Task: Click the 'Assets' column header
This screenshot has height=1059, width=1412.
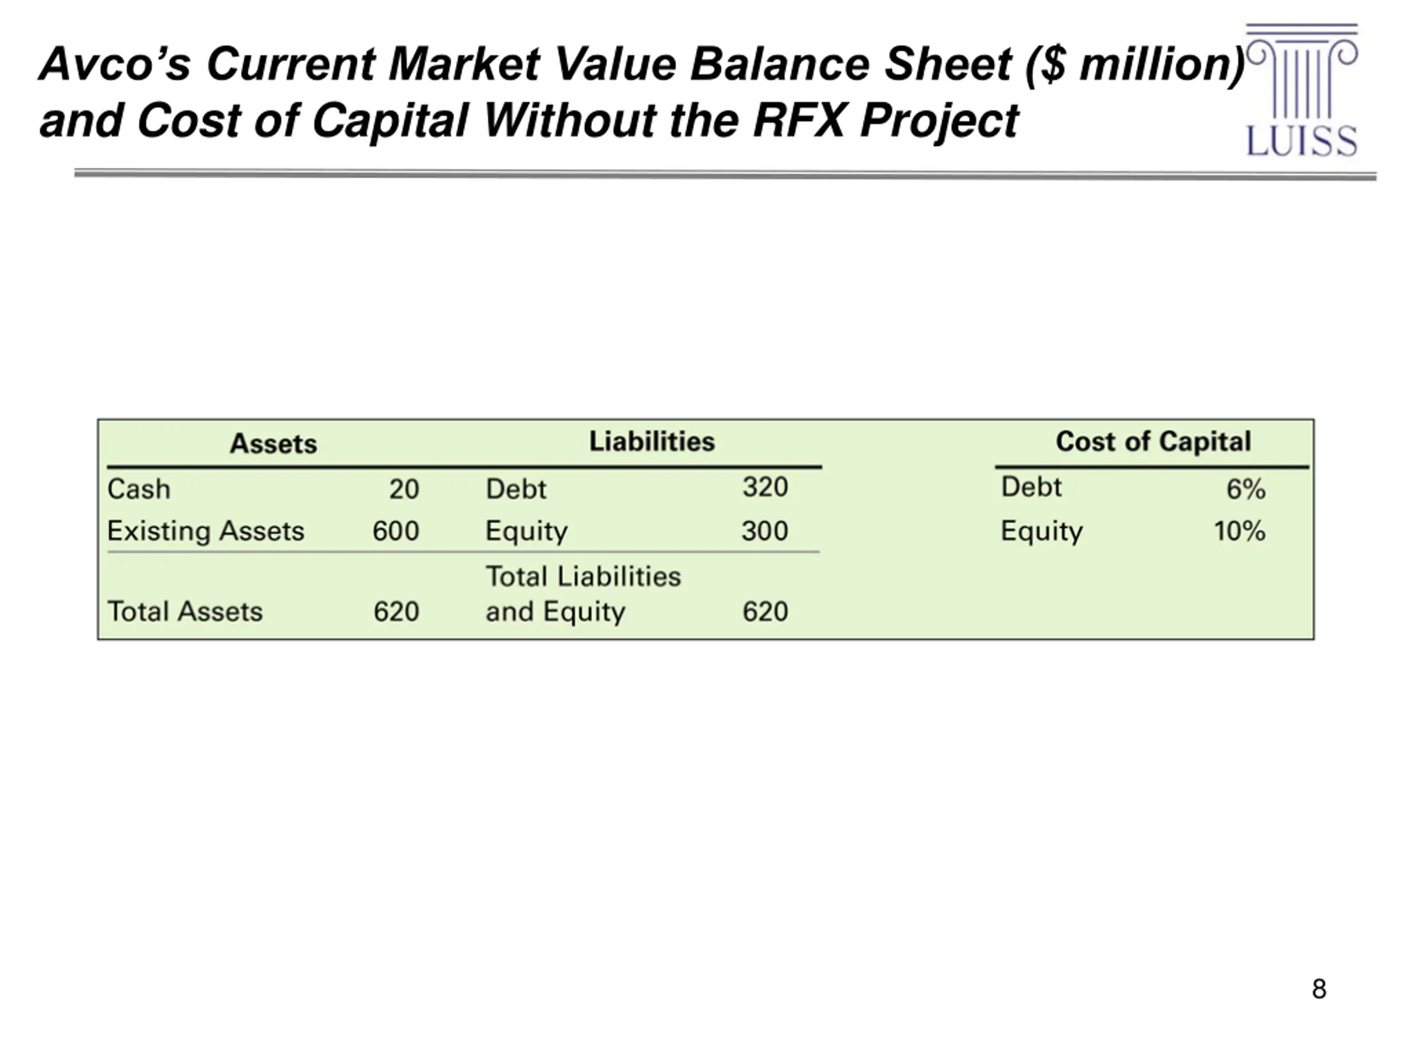Action: click(x=273, y=443)
